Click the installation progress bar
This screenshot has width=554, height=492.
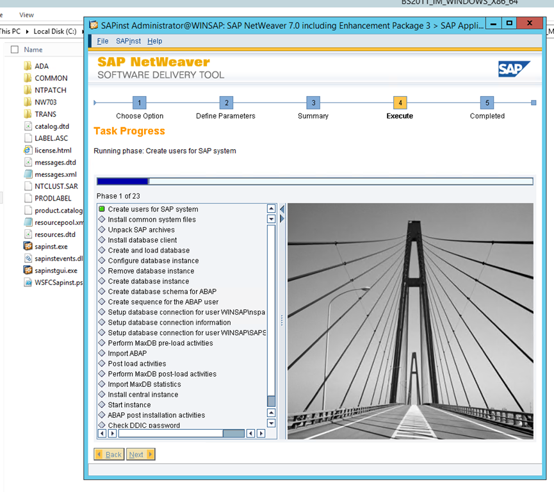[314, 181]
